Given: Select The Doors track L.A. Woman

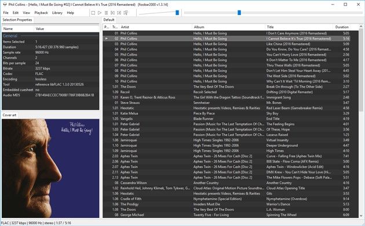Looking at the screenshot, I should (x=227, y=209).
